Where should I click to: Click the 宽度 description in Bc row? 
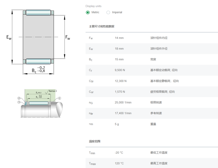point(153,59)
